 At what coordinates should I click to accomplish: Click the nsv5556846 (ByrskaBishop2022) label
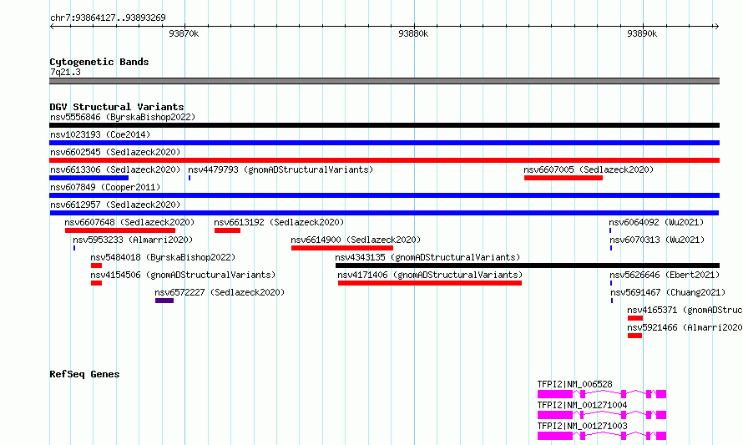click(123, 117)
